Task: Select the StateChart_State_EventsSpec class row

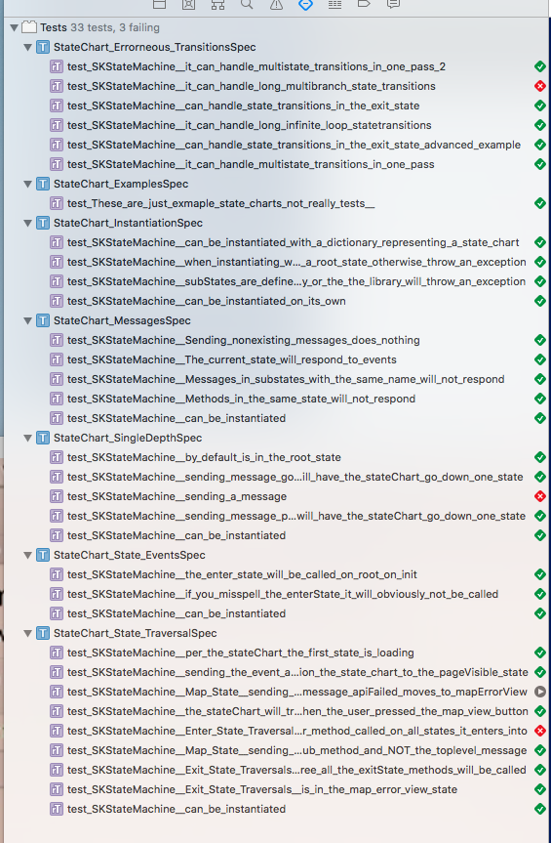Action: 275,556
